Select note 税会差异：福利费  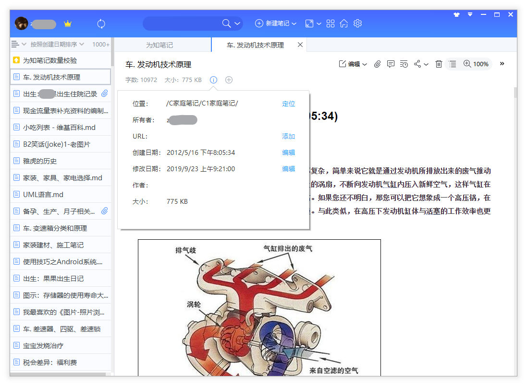pyautogui.click(x=61, y=362)
